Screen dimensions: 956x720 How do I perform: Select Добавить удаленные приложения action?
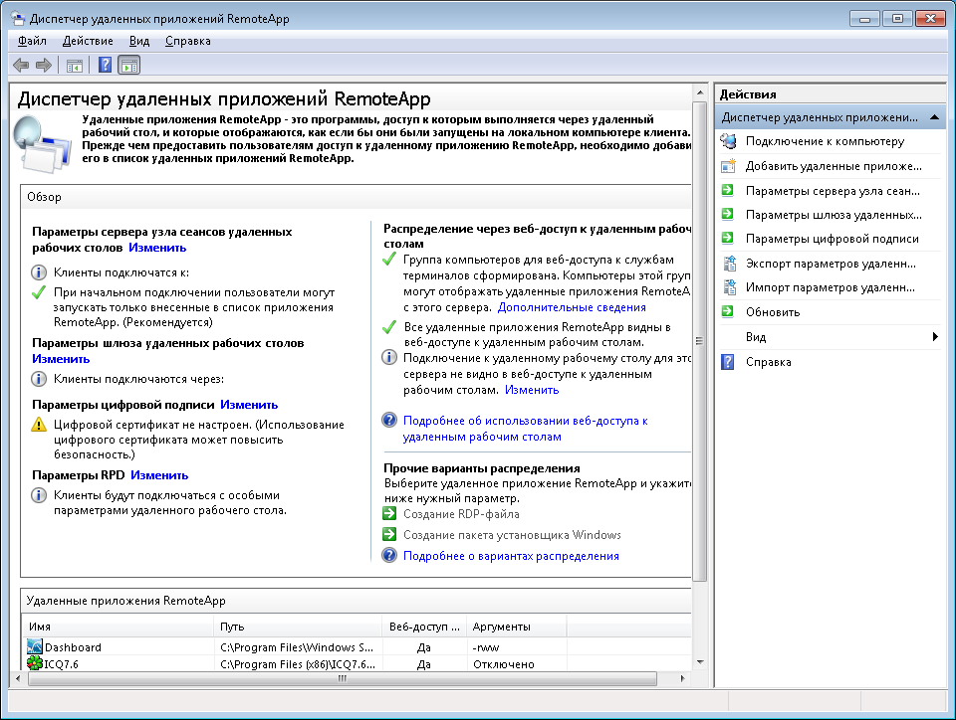point(834,166)
